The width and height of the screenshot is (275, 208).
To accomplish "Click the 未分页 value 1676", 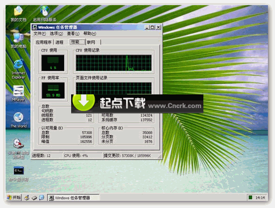I will (x=148, y=141).
